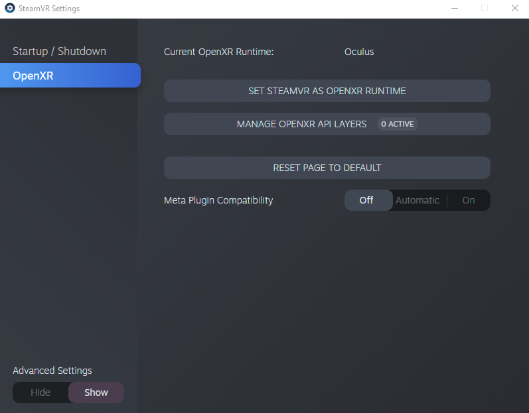Click the 'Meta Plugin Compatibility' label
529x413 pixels.
[x=218, y=200]
